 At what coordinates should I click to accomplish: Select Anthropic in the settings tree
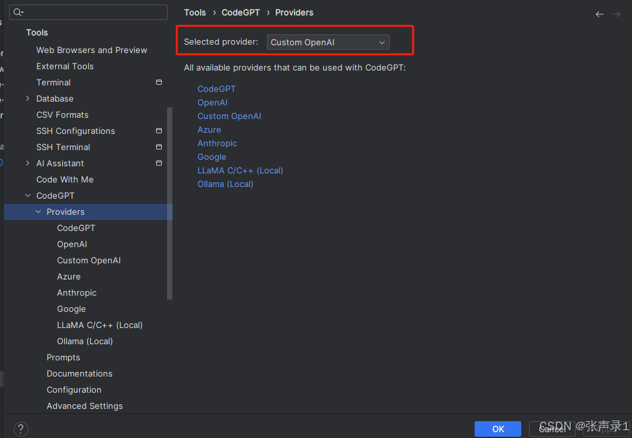76,292
